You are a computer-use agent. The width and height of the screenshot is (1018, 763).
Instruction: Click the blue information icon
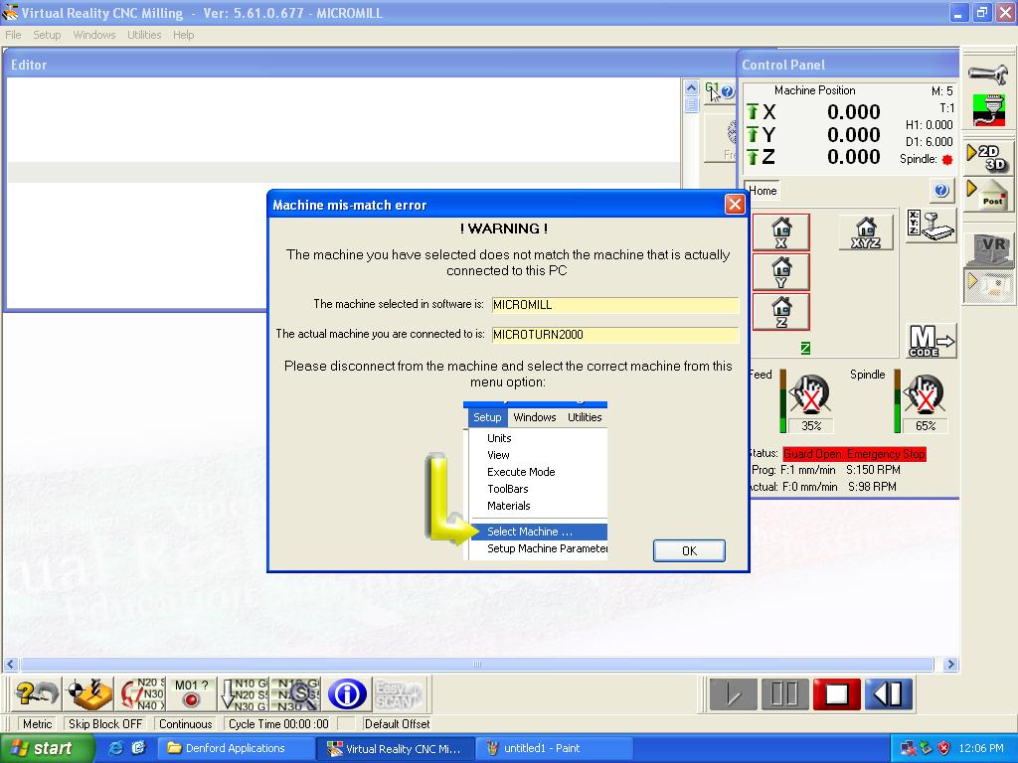(x=347, y=694)
